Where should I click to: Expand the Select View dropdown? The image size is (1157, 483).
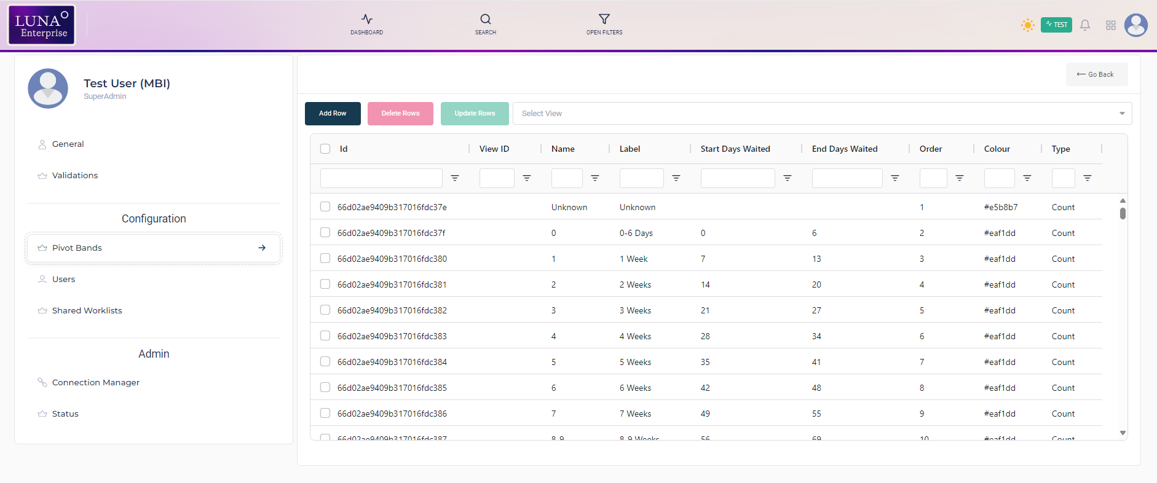tap(822, 114)
